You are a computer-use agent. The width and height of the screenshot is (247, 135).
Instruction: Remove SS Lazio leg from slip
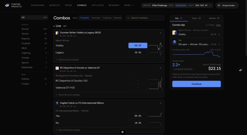pos(219,44)
